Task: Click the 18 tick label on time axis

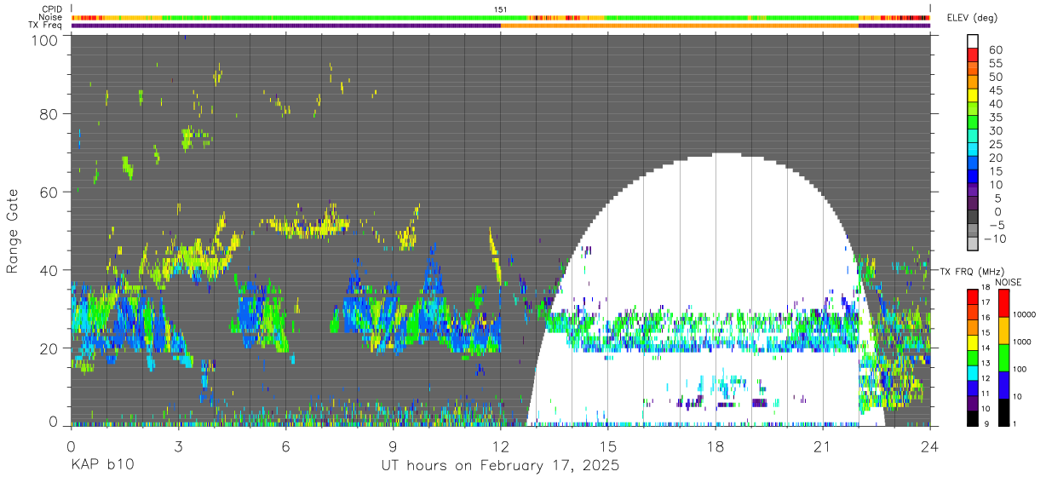Action: click(716, 446)
